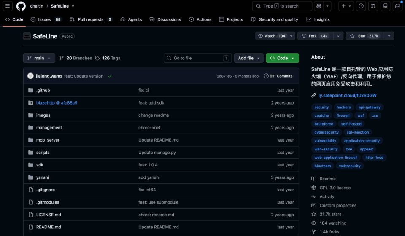Open the Add file dropdown
The height and width of the screenshot is (236, 405).
(249, 58)
